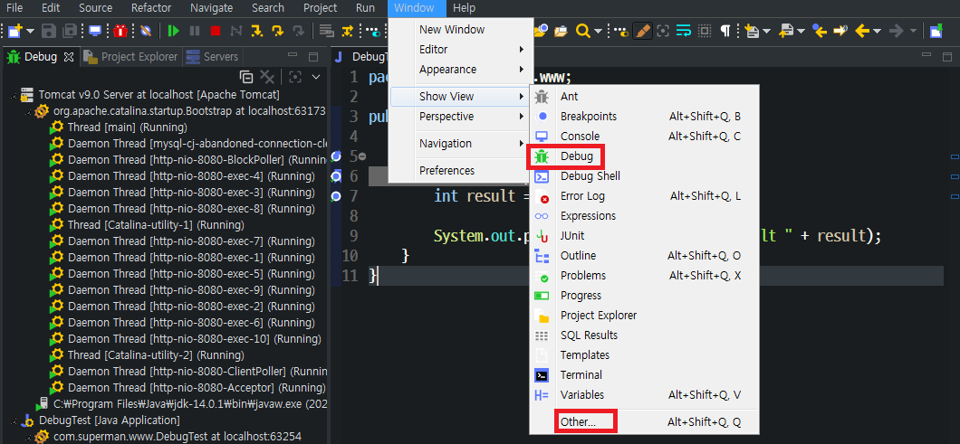Screen dimensions: 960x444
Task: Select Thread [main] (Running) row
Action: tap(128, 128)
